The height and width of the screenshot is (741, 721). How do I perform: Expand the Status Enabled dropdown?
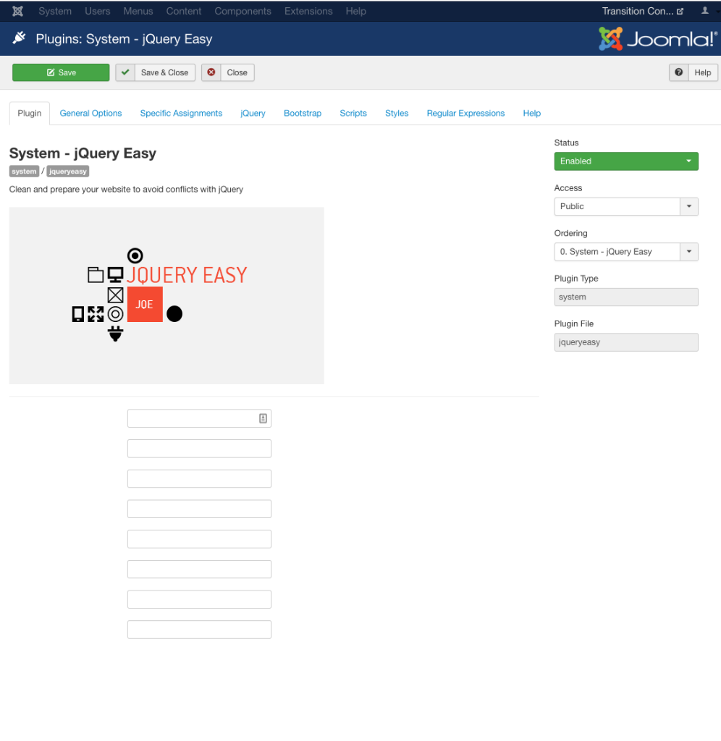click(x=625, y=161)
